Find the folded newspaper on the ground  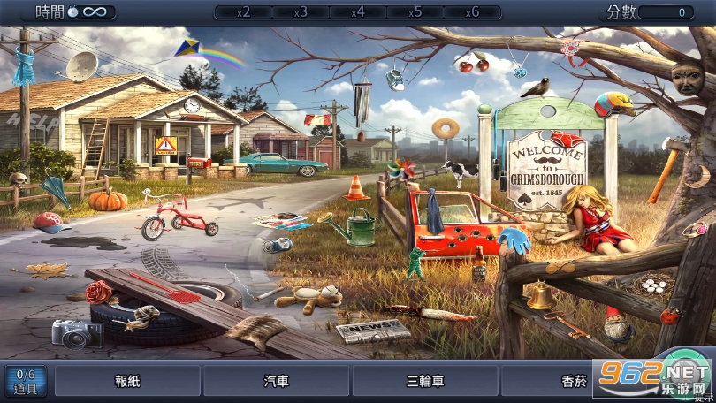tap(373, 331)
